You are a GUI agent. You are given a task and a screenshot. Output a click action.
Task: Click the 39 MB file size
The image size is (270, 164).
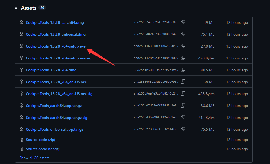tap(209, 22)
